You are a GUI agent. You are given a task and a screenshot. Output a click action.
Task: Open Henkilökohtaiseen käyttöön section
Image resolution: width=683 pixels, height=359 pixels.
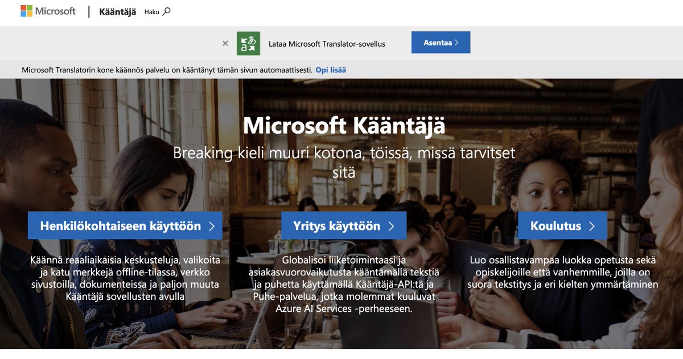tap(125, 226)
